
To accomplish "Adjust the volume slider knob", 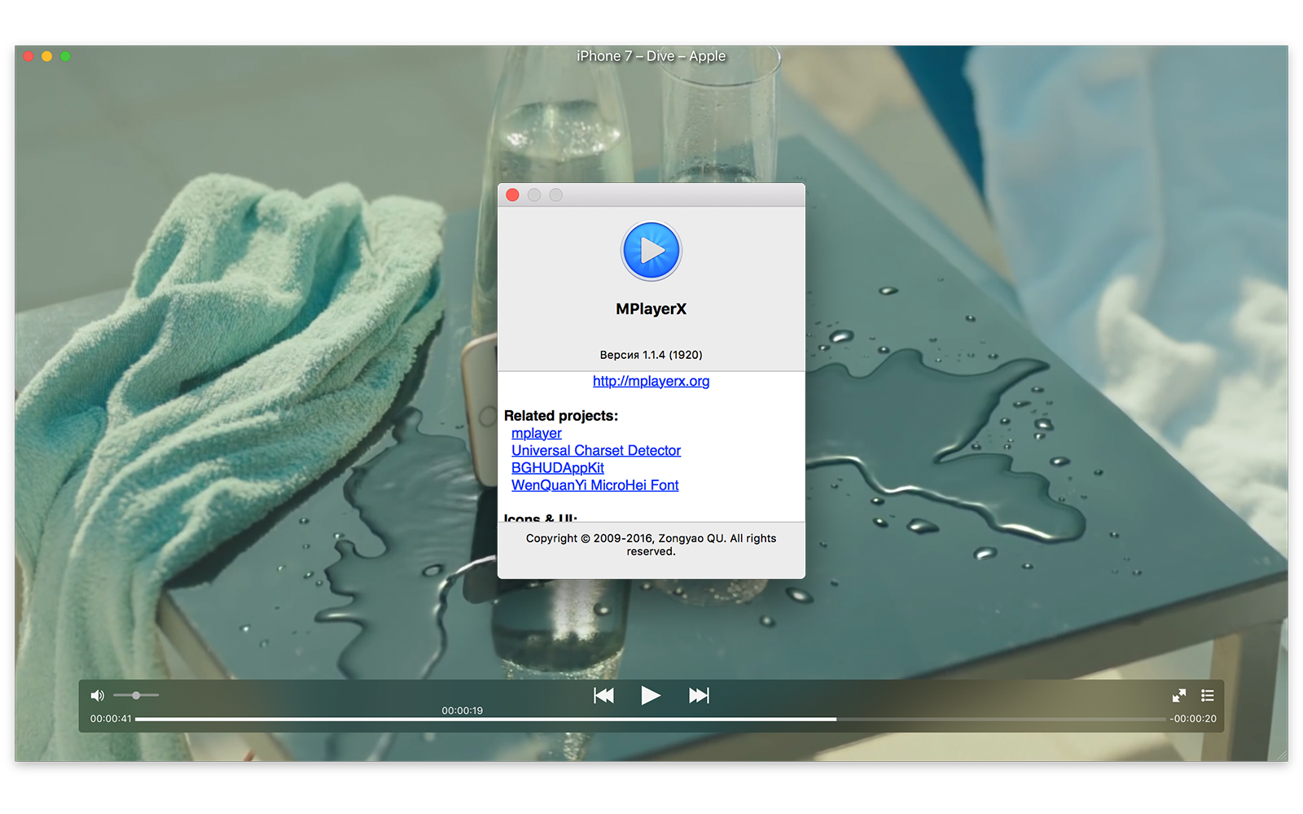I will click(136, 695).
